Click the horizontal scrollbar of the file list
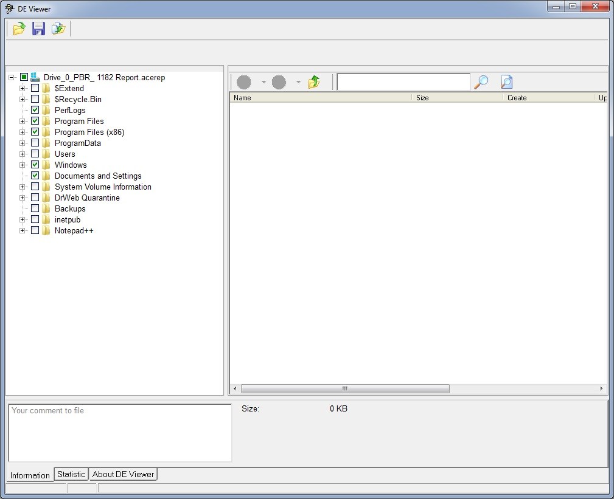The width and height of the screenshot is (614, 499). pyautogui.click(x=345, y=388)
